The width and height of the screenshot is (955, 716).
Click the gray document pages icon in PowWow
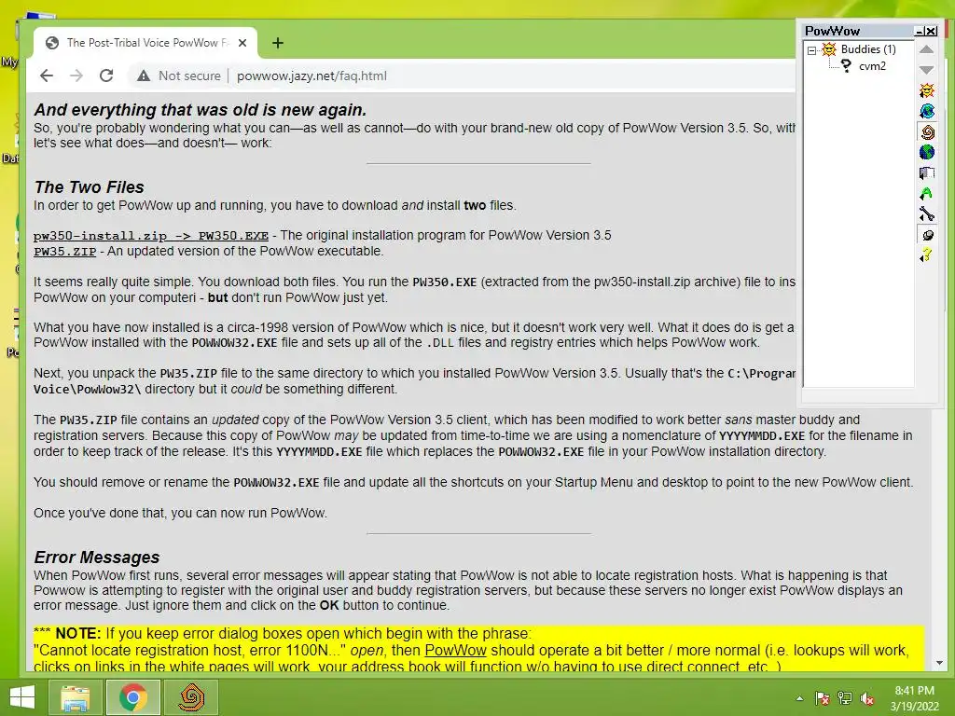[926, 172]
